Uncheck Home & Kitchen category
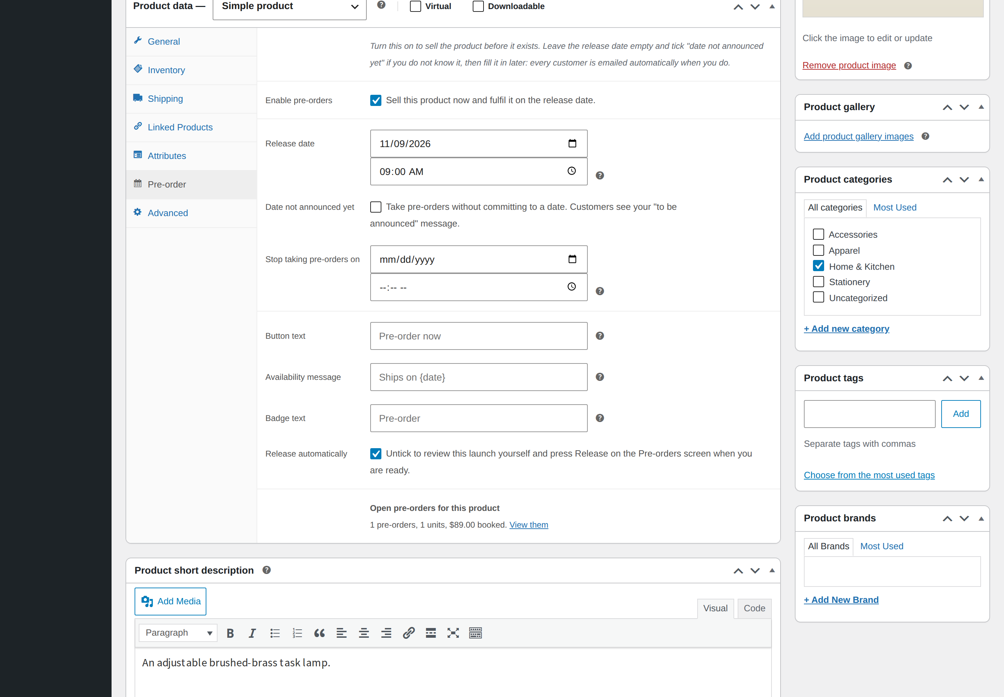This screenshot has height=697, width=1004. [x=818, y=266]
